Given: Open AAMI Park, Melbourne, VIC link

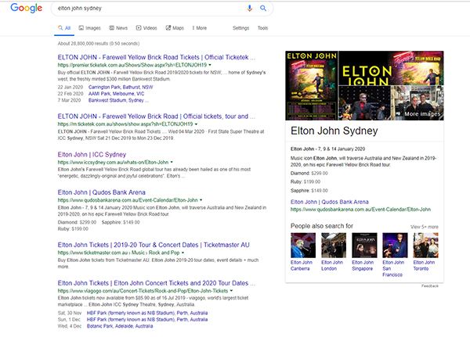Looking at the screenshot, I should [116, 94].
